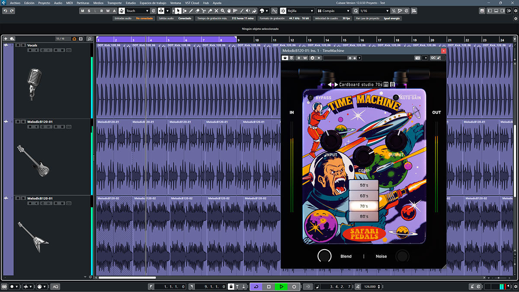
Task: Select the Mute X tool
Action: [x=216, y=11]
